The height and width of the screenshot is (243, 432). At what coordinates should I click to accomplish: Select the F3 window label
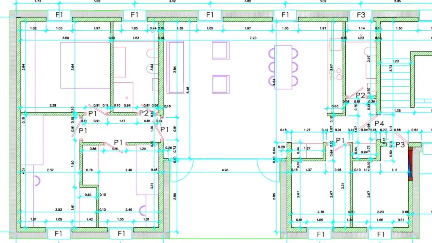coord(361,15)
